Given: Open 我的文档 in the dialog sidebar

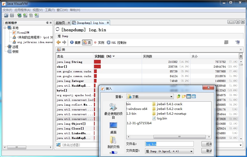Looking at the screenshot, I should (x=113, y=142).
